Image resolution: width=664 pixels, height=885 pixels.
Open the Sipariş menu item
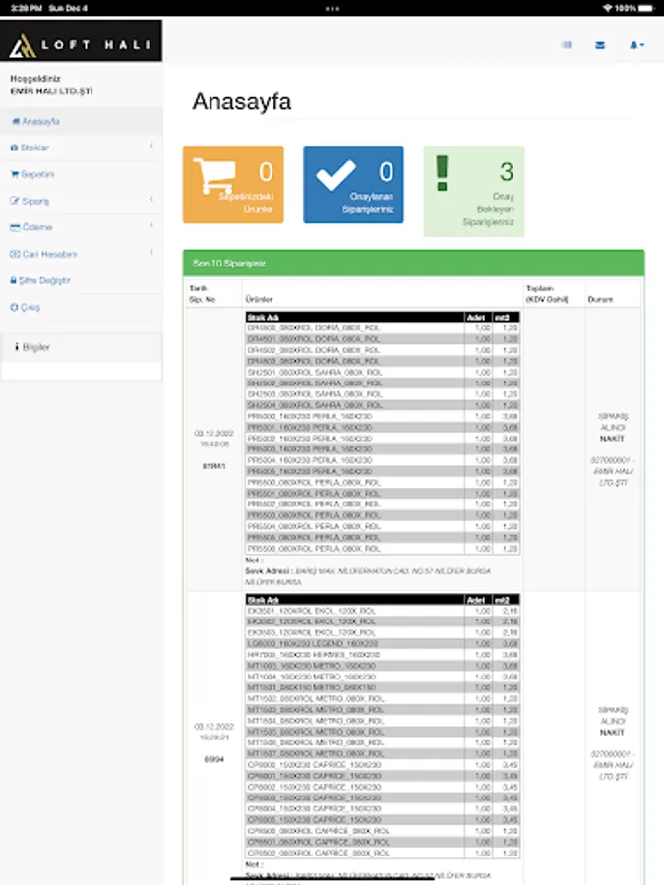pyautogui.click(x=82, y=201)
